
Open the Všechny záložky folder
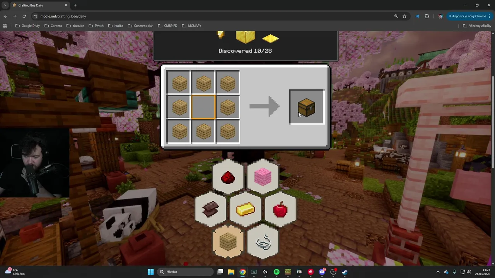tap(477, 25)
